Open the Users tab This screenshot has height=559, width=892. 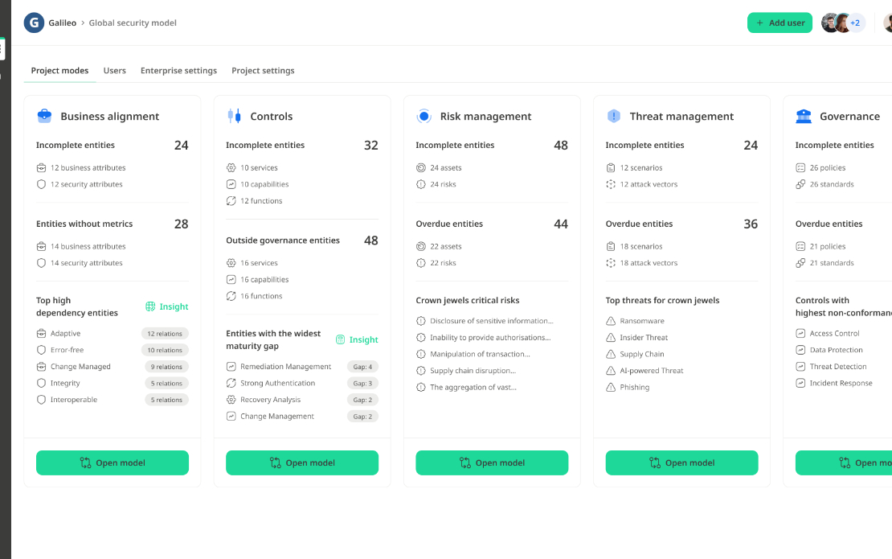click(x=114, y=71)
